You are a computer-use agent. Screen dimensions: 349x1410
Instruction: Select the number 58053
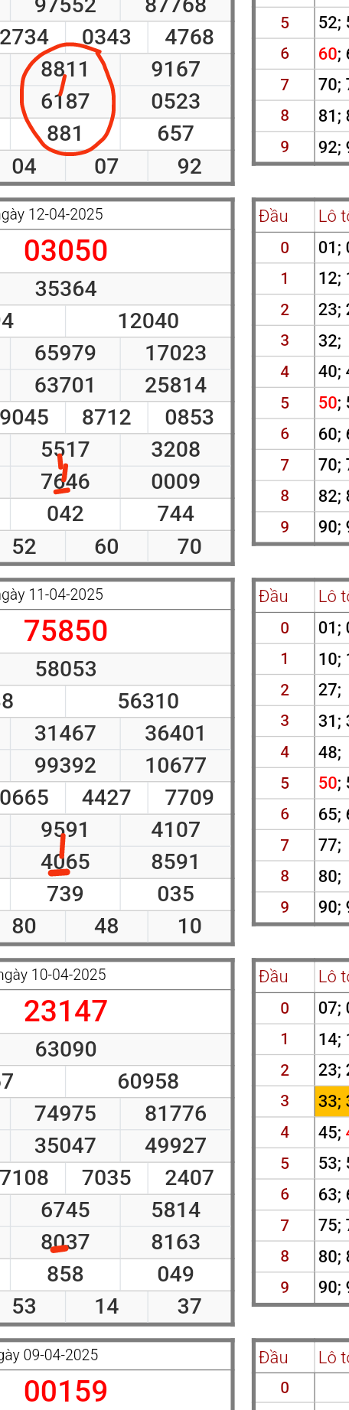coord(66,669)
